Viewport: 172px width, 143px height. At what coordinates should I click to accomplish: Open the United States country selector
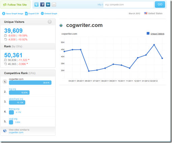[x=153, y=13]
